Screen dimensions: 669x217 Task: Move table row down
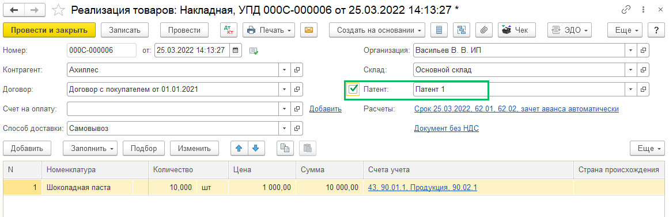pyautogui.click(x=256, y=148)
